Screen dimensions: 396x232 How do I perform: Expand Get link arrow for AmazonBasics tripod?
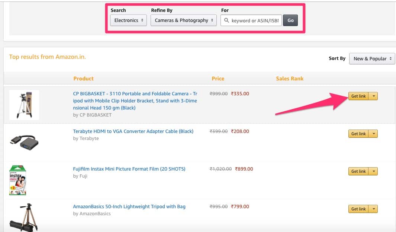coord(373,209)
